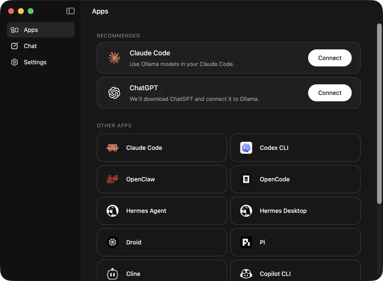Click the Apps page title
This screenshot has width=383, height=281.
click(100, 11)
